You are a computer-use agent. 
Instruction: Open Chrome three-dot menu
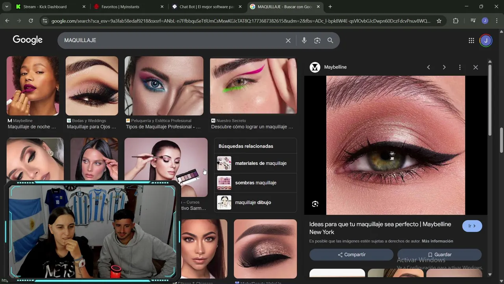tap(497, 21)
